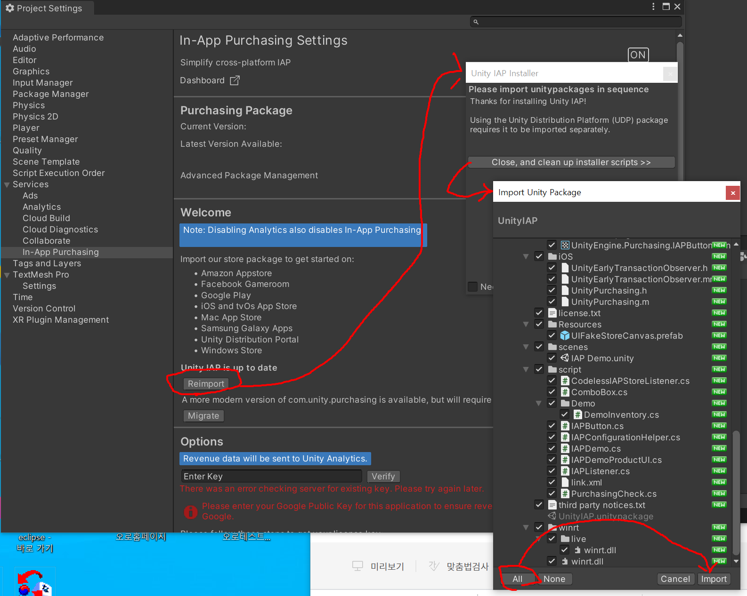Click the license.txt text file icon
This screenshot has width=747, height=596.
click(552, 313)
